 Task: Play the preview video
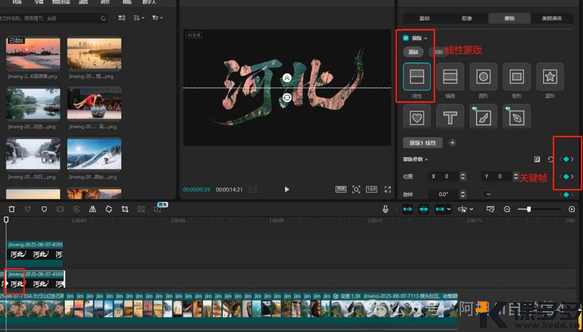click(x=287, y=189)
